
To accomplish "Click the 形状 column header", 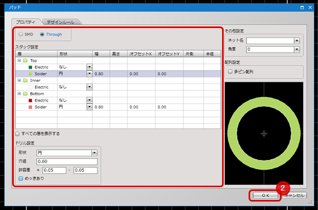I will point(75,54).
